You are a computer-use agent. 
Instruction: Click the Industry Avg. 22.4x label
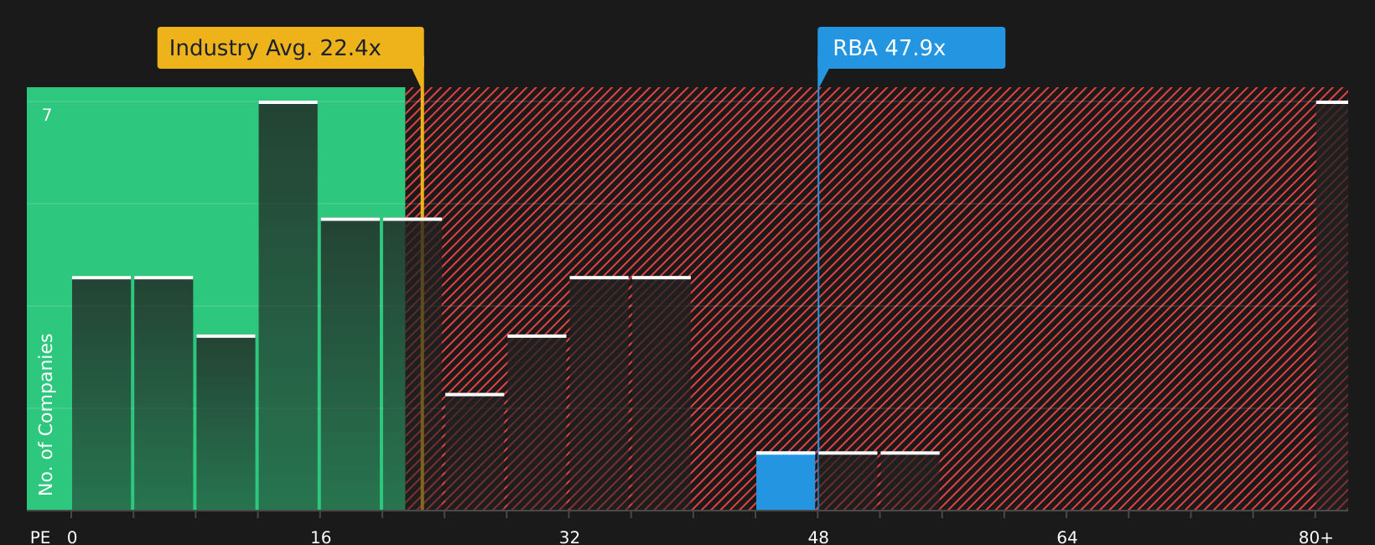pos(290,48)
